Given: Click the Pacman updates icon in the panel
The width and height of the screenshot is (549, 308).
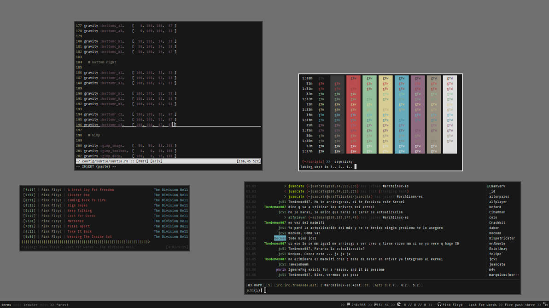Looking at the screenshot, I should pyautogui.click(x=399, y=304).
